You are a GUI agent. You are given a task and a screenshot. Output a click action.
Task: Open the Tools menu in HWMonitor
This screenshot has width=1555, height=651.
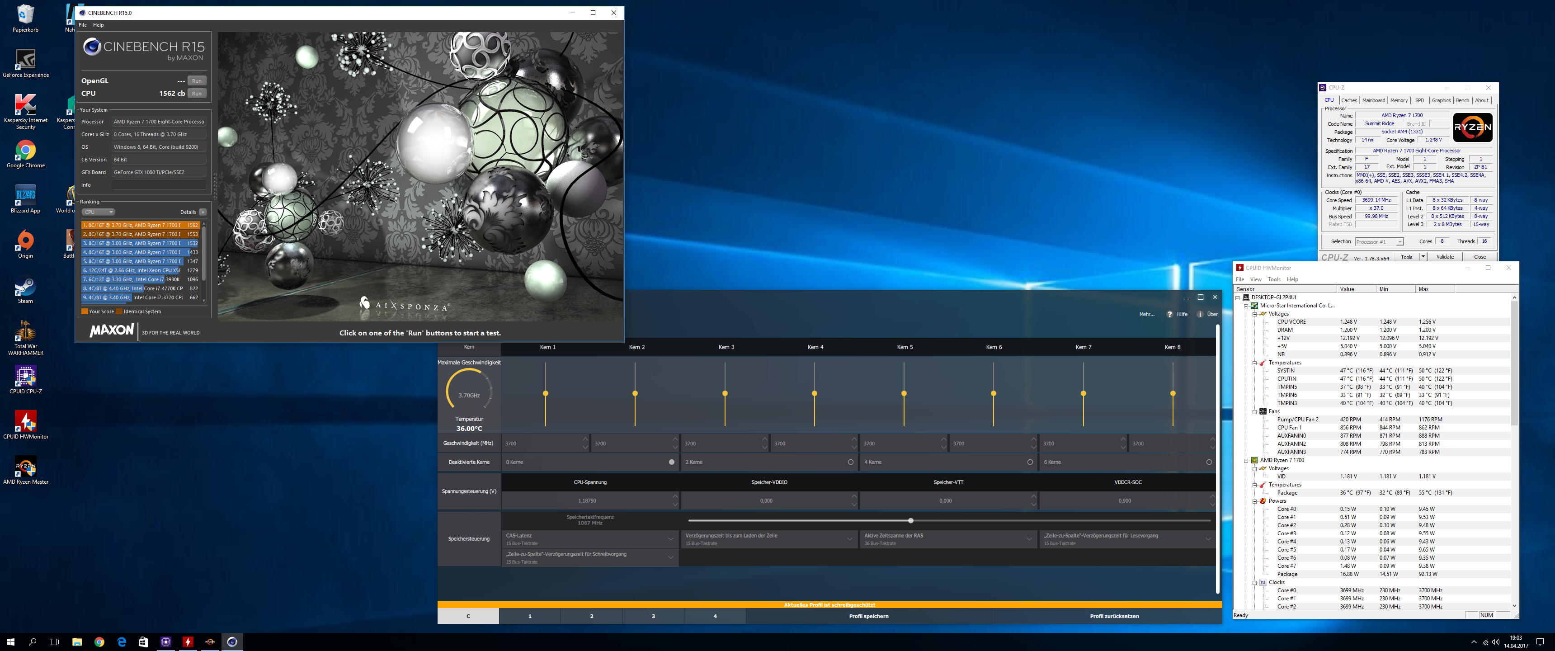click(1274, 279)
